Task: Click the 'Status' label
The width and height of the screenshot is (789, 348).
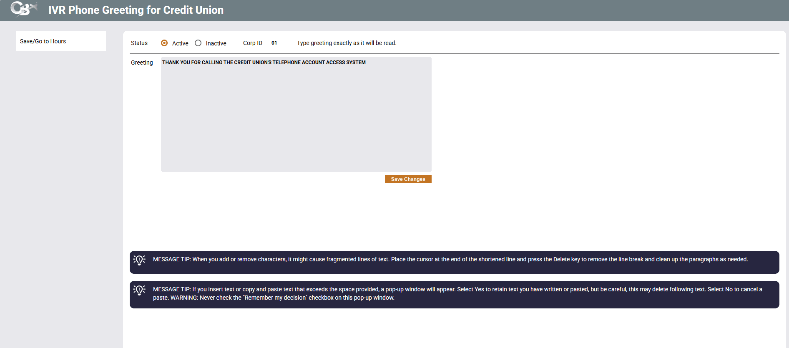Action: 139,43
